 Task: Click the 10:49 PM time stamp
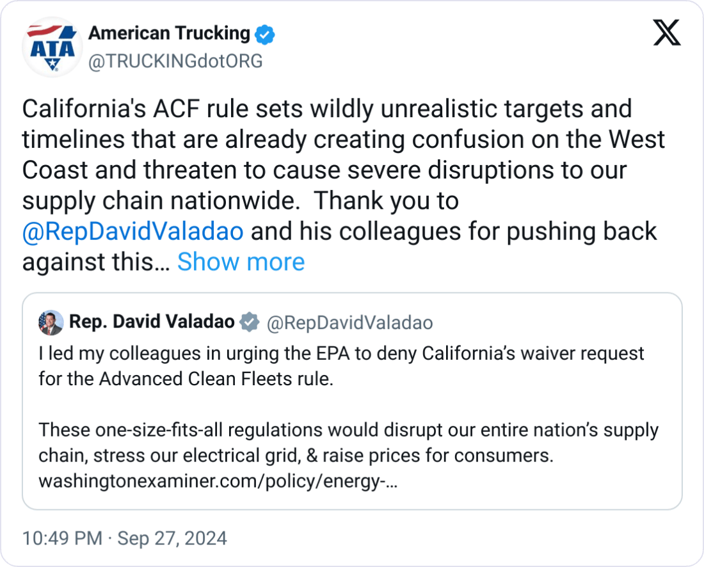pyautogui.click(x=62, y=538)
